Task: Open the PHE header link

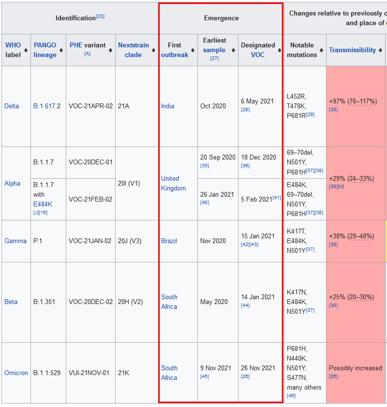Action: tap(76, 45)
